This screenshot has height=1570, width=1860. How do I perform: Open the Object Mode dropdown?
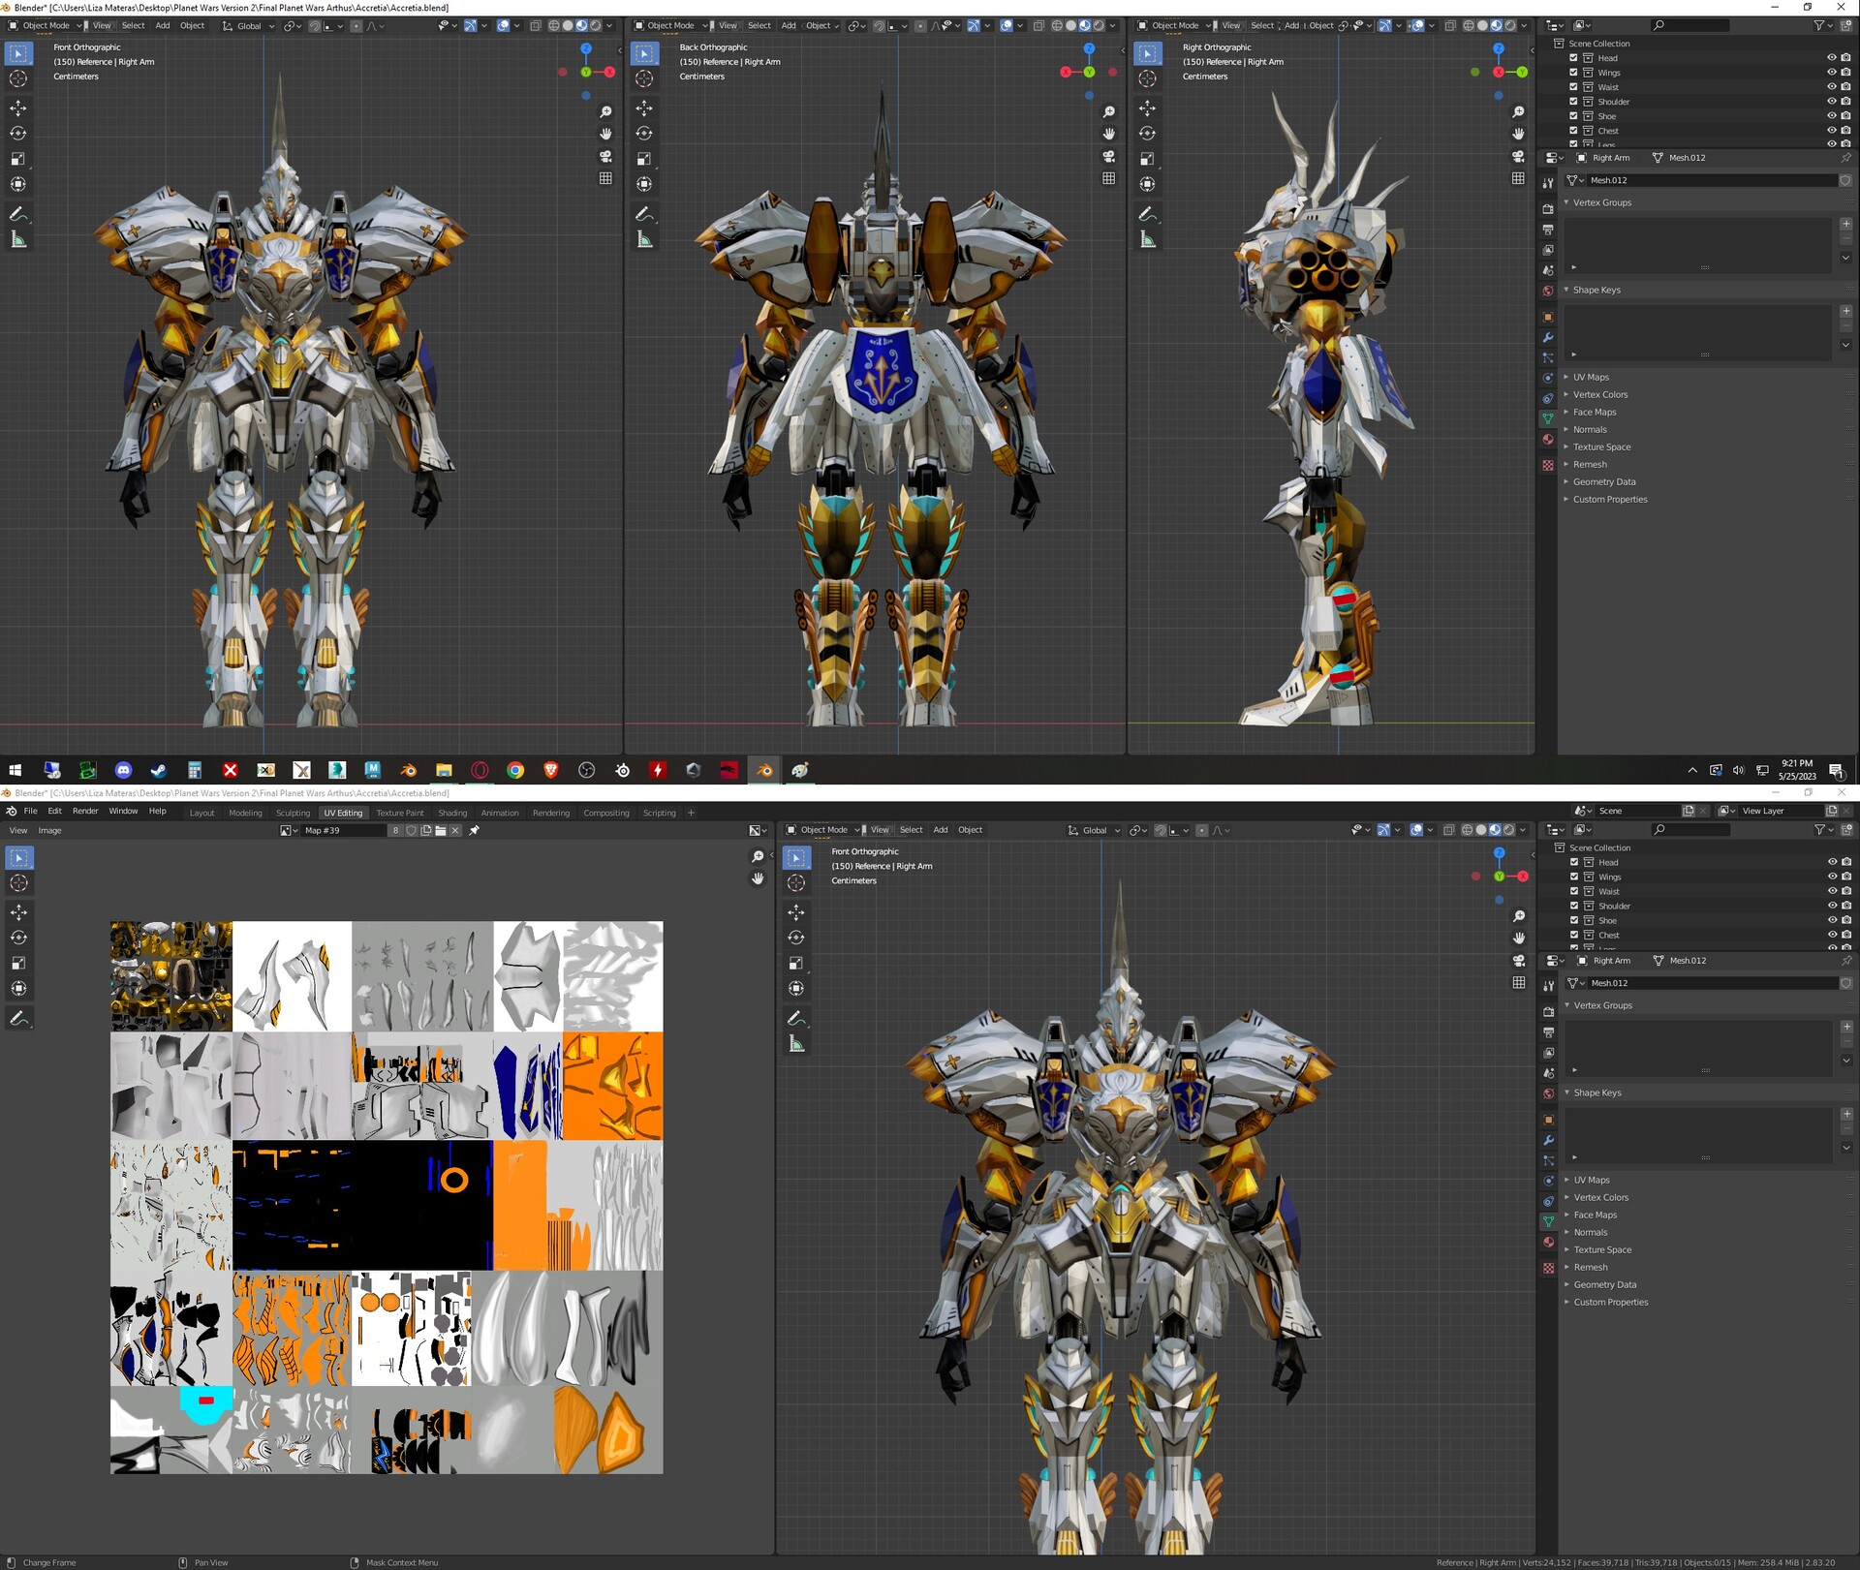pyautogui.click(x=46, y=25)
